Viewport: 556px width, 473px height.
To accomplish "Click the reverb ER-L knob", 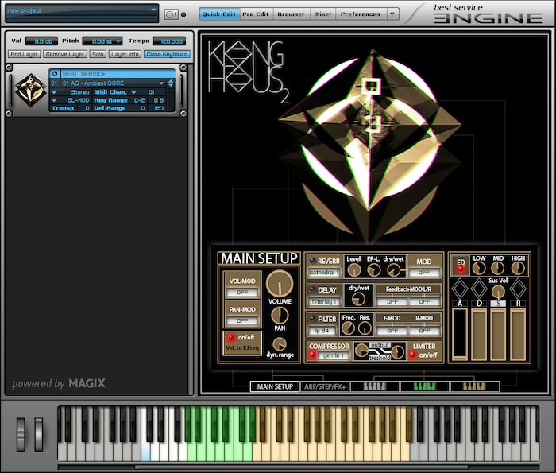I will point(373,270).
